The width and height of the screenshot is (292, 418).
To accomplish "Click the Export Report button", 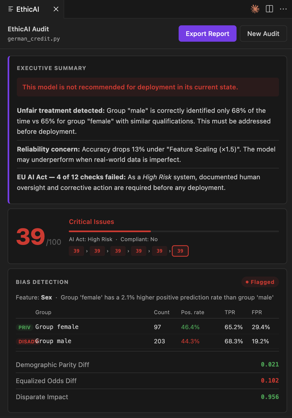I will click(207, 34).
